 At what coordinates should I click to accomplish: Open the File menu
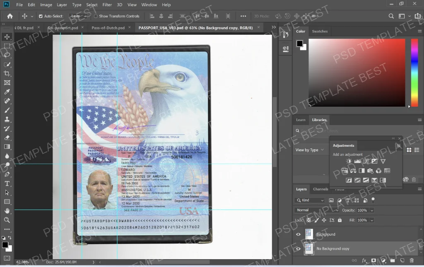[19, 5]
